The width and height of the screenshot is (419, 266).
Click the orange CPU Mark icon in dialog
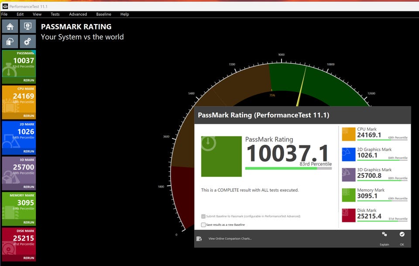348,134
